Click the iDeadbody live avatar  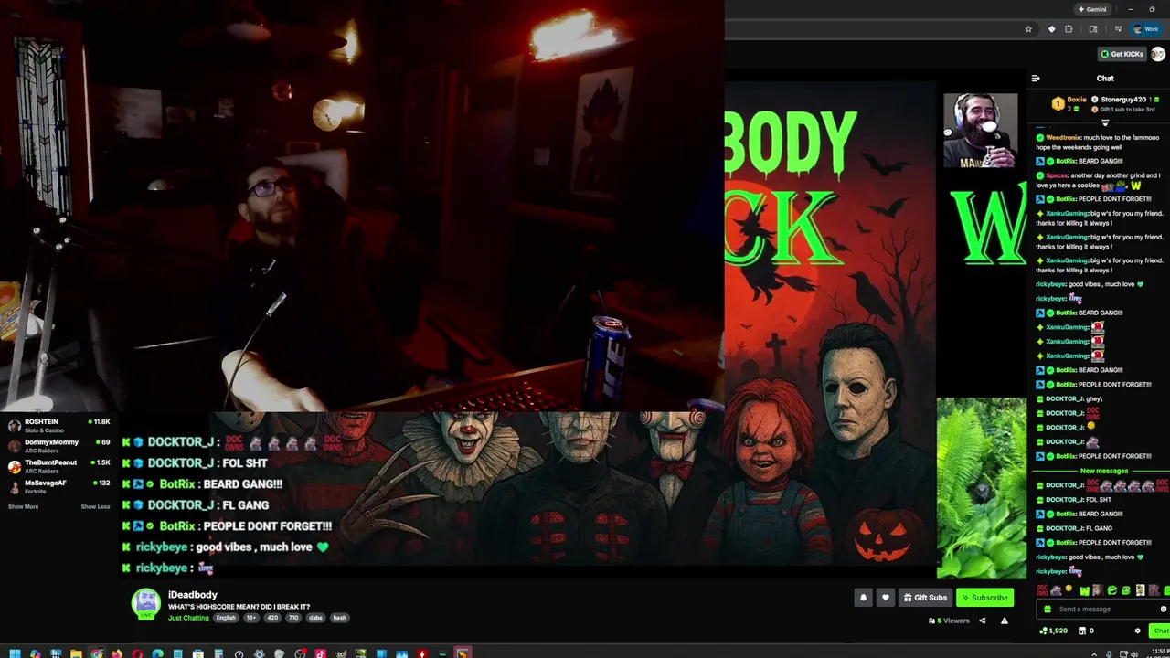pyautogui.click(x=146, y=604)
